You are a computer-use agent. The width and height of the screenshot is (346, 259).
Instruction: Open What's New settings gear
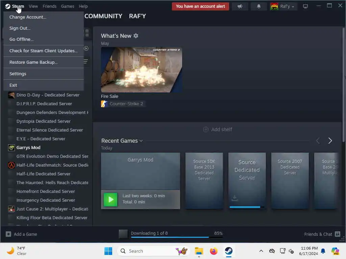[x=136, y=36]
